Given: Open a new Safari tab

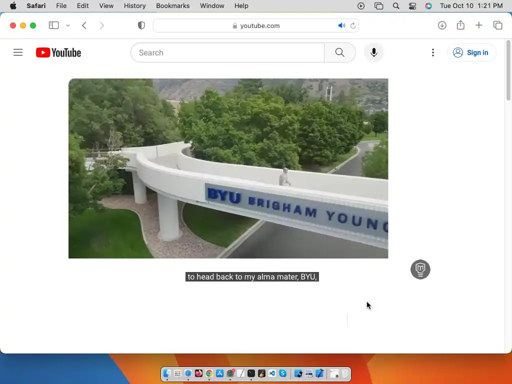Looking at the screenshot, I should click(478, 25).
